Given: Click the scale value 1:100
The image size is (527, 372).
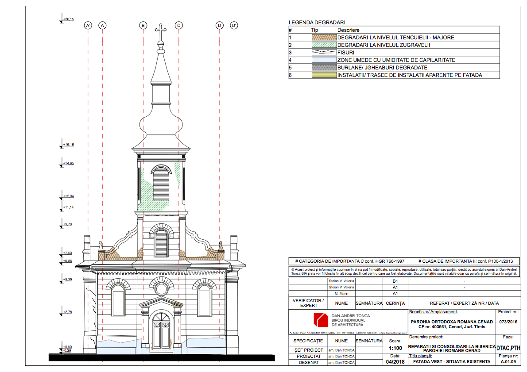Looking at the screenshot, I should pyautogui.click(x=395, y=348).
